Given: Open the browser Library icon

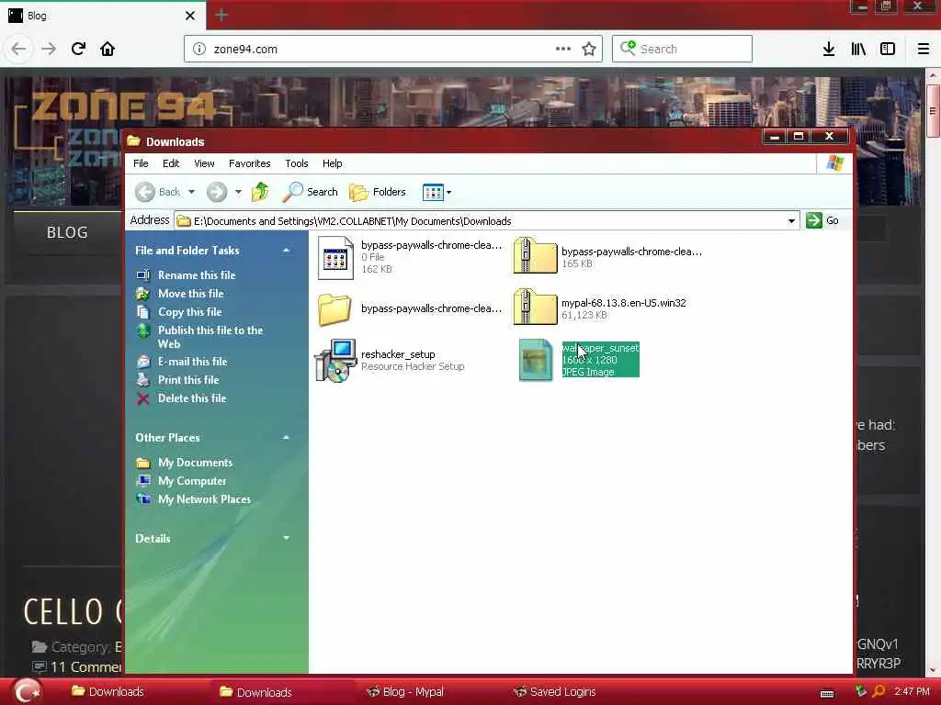Looking at the screenshot, I should pos(858,49).
